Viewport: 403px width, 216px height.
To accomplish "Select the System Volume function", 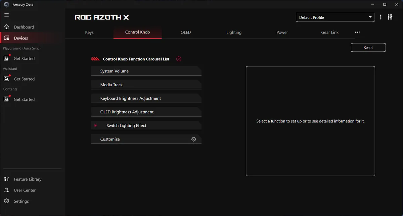I will click(146, 71).
